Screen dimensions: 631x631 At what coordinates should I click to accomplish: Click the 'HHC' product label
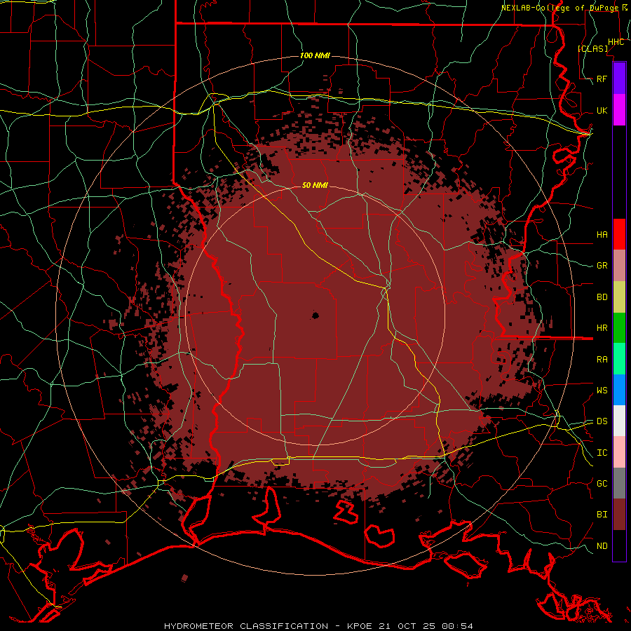pos(616,42)
